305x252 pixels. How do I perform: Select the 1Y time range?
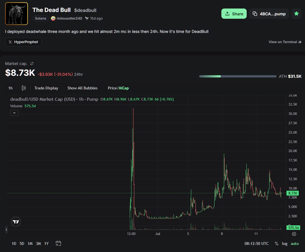pyautogui.click(x=46, y=244)
